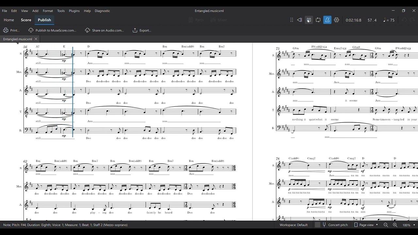Open the Plugins menu
This screenshot has width=418, height=235.
pyautogui.click(x=74, y=11)
